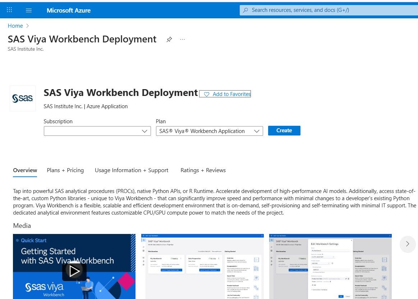The image size is (418, 299).
Task: Play the Getting Started video
Action: coord(74,271)
